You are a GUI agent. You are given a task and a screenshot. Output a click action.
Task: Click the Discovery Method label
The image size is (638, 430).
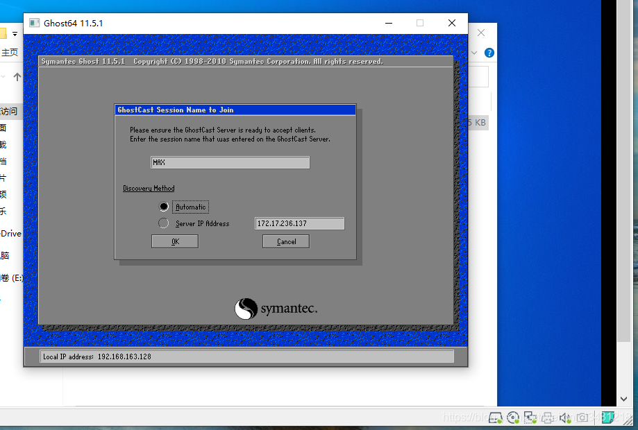149,188
